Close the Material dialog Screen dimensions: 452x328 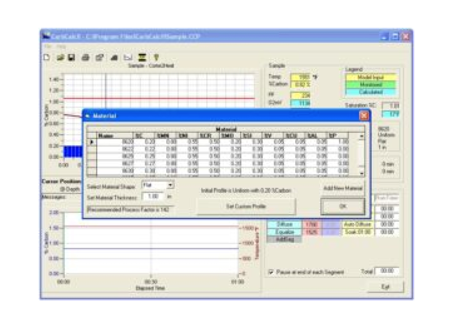[x=364, y=116]
